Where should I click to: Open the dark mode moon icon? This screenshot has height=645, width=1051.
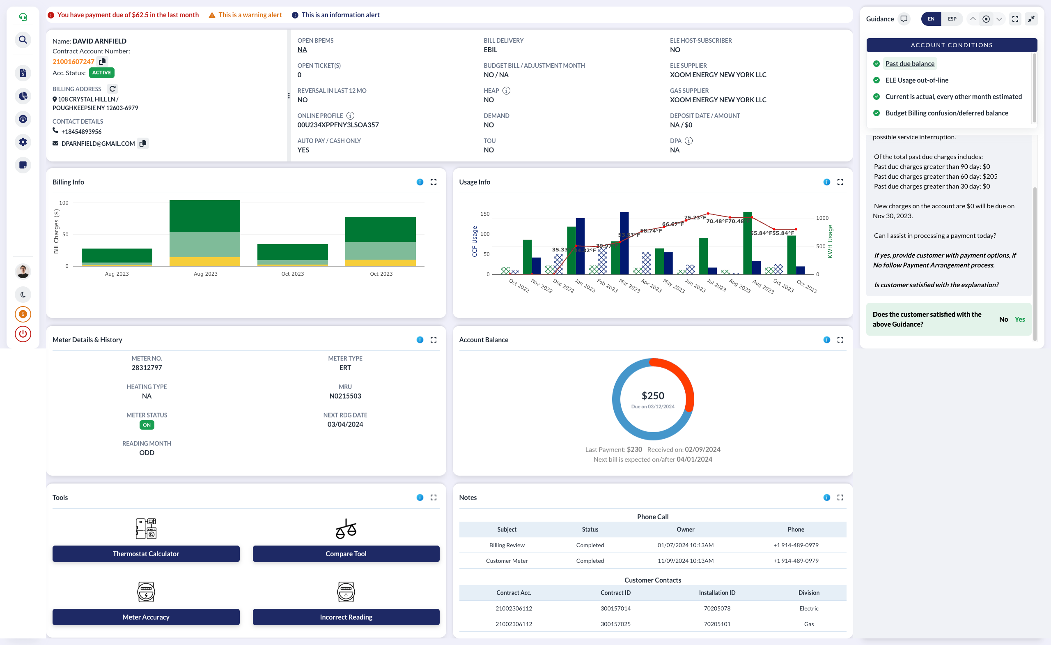(x=23, y=295)
